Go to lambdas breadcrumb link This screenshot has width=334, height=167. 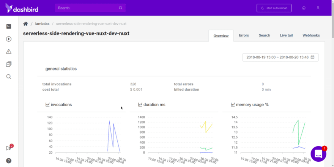42,24
